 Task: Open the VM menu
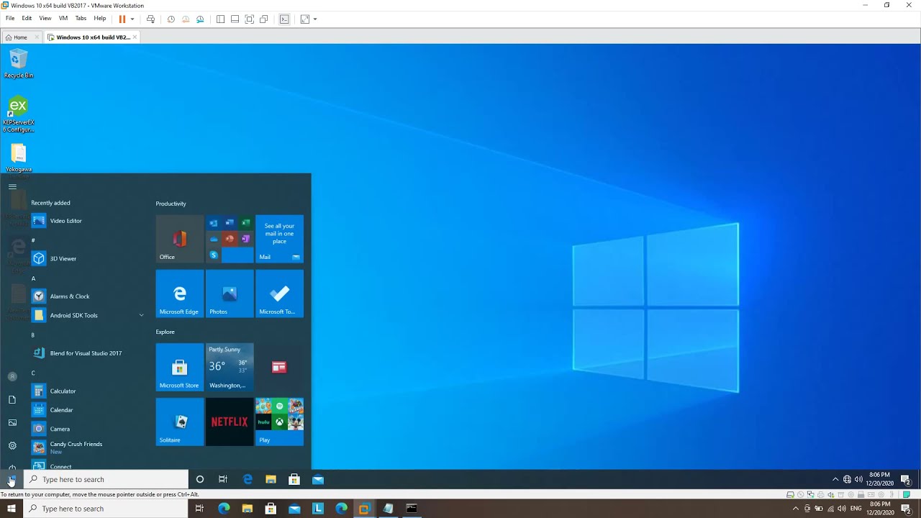(63, 19)
